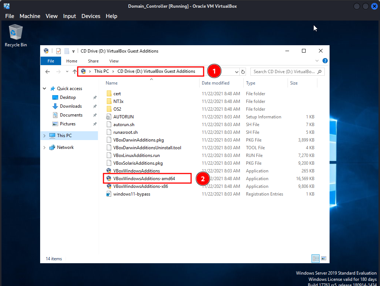Select the AUTORUN setup information file icon
This screenshot has width=380, height=286.
click(109, 117)
